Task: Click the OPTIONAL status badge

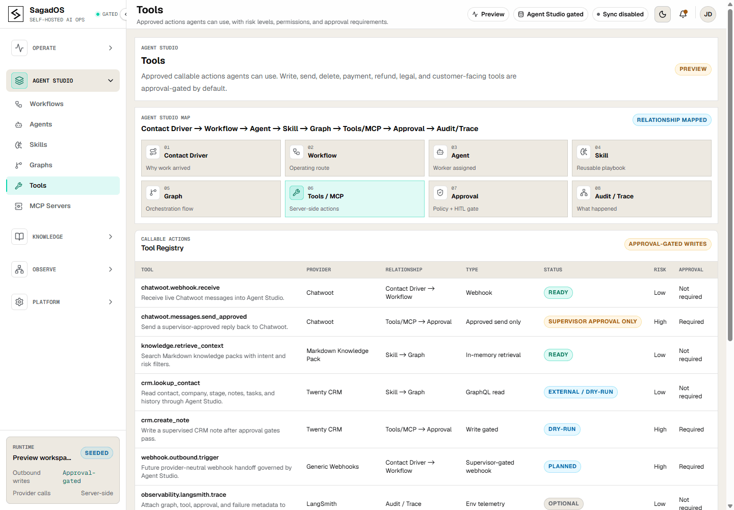Action: tap(563, 504)
